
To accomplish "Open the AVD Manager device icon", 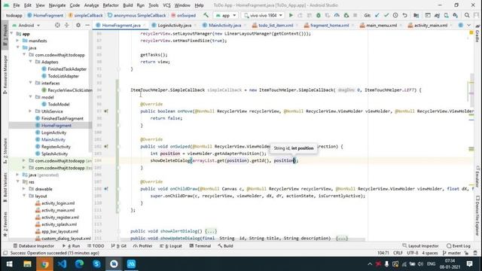I will (446, 15).
